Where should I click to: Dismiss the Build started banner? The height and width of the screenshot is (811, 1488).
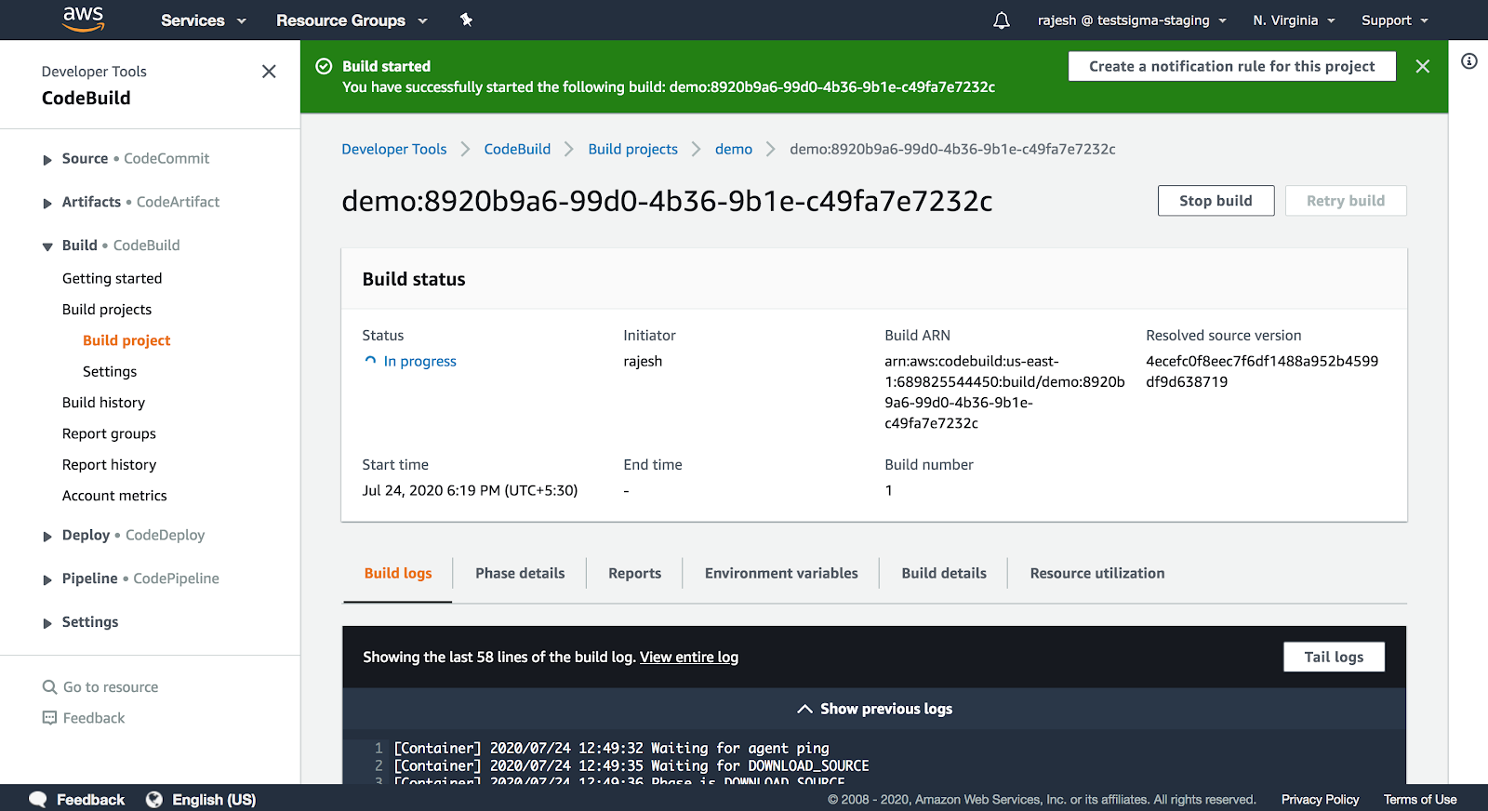[1422, 66]
